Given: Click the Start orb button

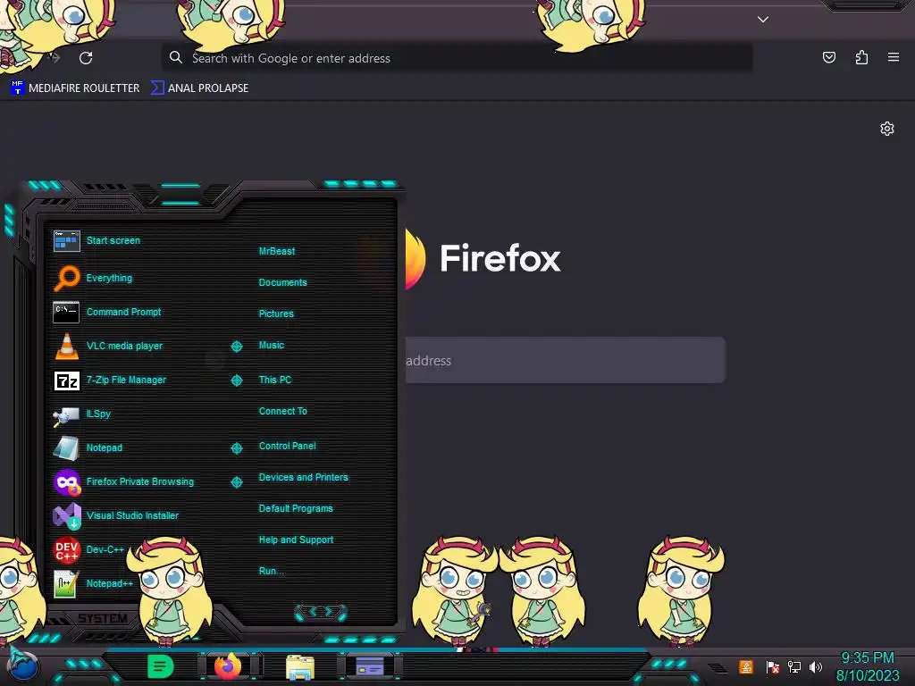Looking at the screenshot, I should click(23, 666).
